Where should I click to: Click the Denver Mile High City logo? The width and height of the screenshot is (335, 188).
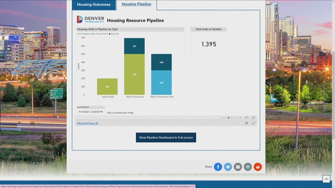[90, 19]
